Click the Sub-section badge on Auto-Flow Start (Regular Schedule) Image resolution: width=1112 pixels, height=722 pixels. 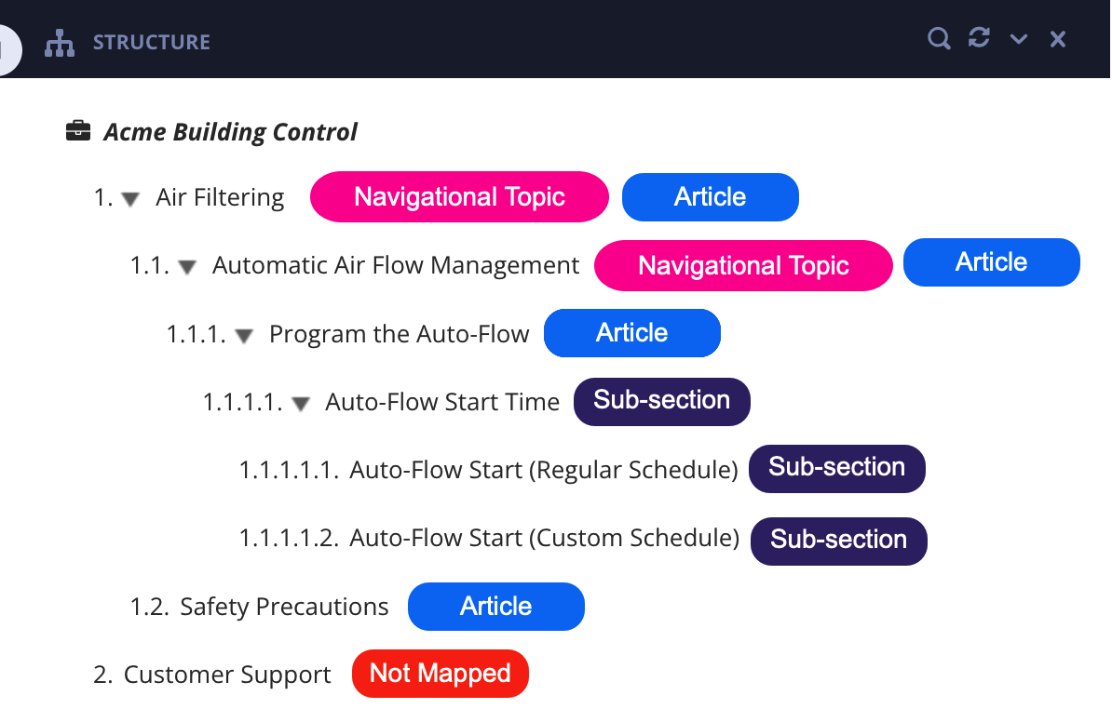point(836,468)
